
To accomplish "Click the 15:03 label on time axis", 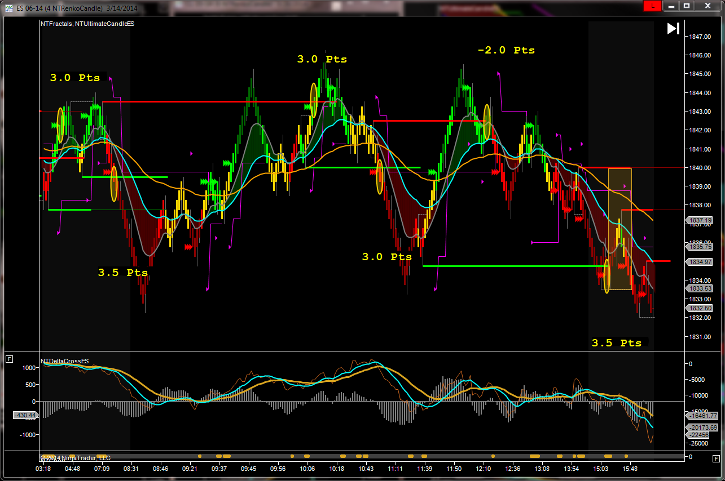I will click(601, 469).
